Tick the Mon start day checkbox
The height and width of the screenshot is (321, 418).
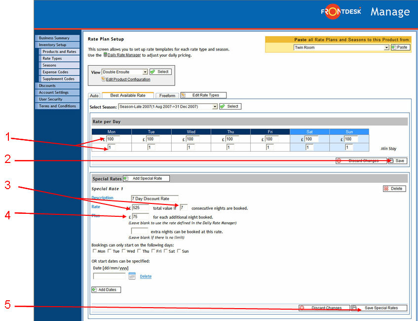94,251
